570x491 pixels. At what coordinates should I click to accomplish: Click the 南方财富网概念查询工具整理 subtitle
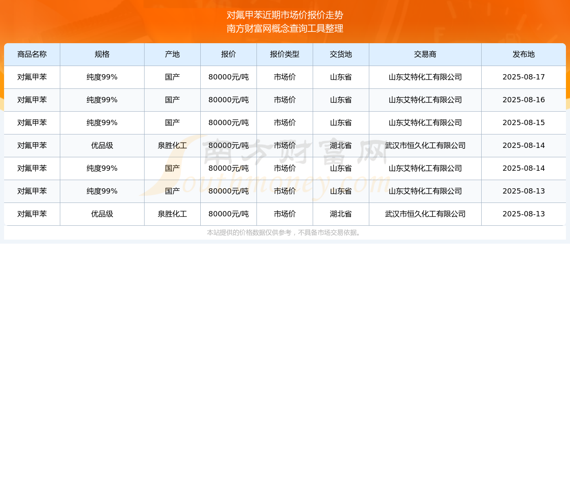point(285,29)
